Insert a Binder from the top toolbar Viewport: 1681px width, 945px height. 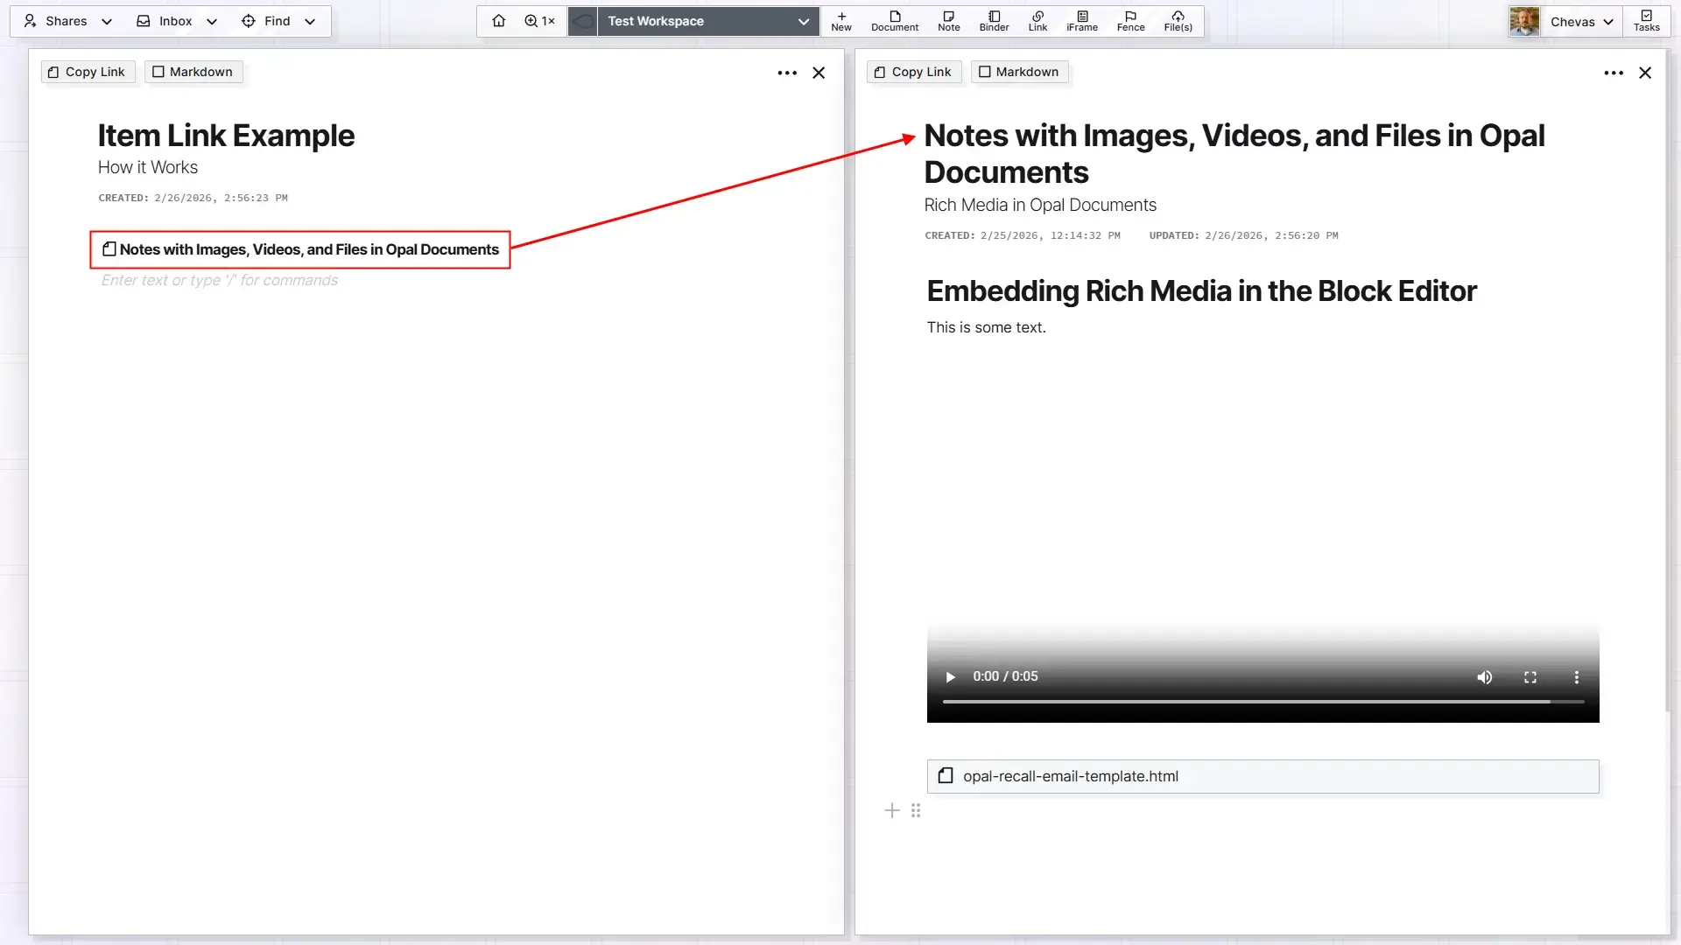(x=994, y=21)
